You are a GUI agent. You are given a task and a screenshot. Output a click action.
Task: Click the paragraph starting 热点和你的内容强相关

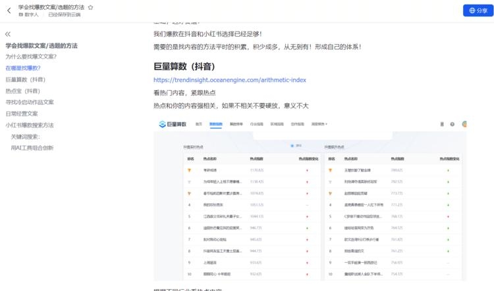[231, 106]
